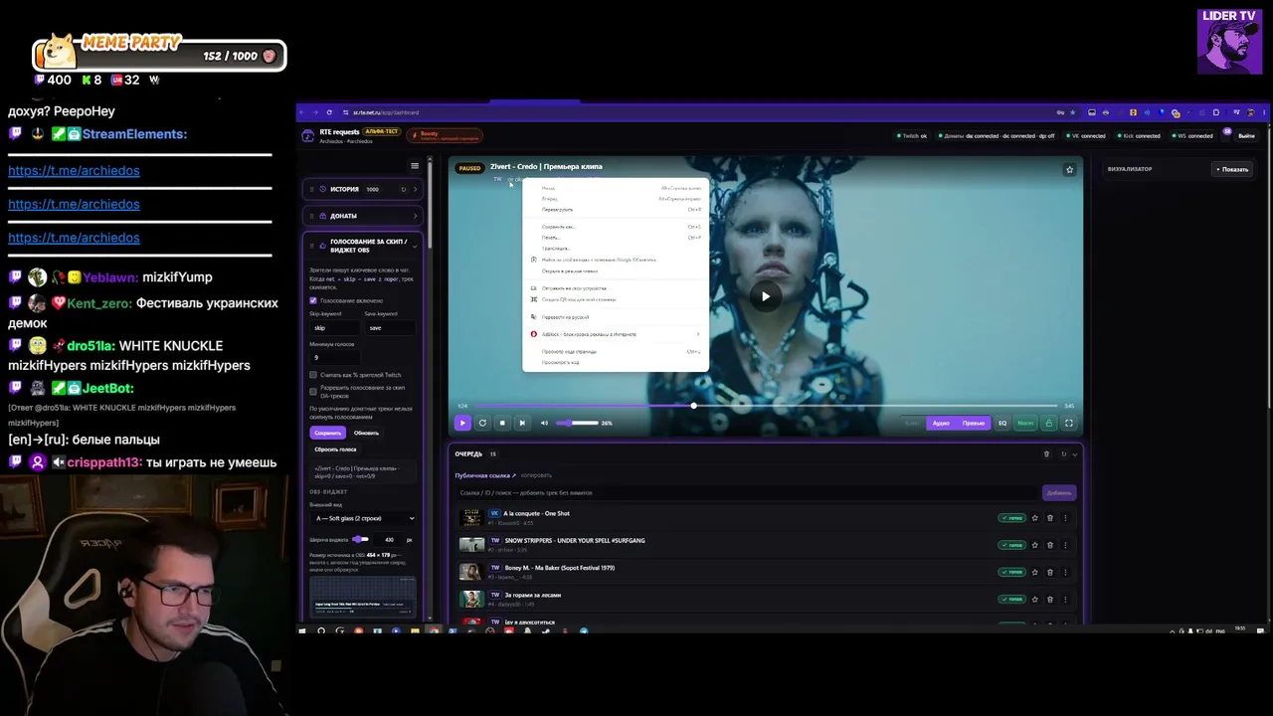Star the За горами за лесами track
This screenshot has width=1273, height=716.
coord(1034,599)
